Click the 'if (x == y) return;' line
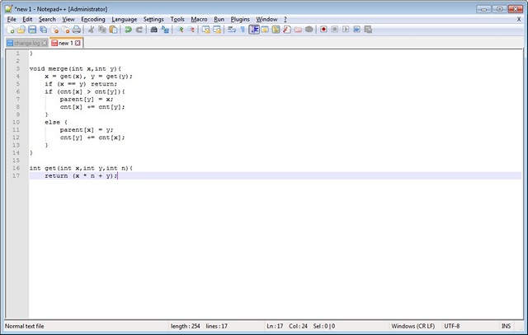 81,84
